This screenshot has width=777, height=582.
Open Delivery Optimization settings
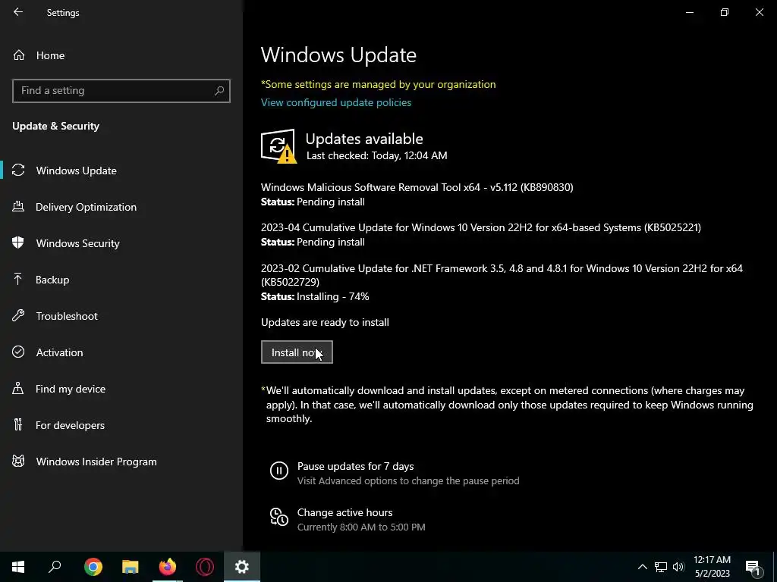86,207
